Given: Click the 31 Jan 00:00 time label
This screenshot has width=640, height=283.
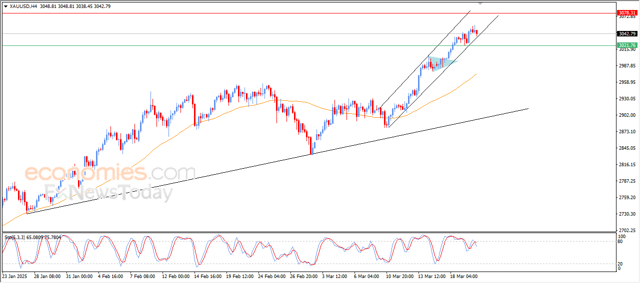Looking at the screenshot, I should tap(79, 276).
